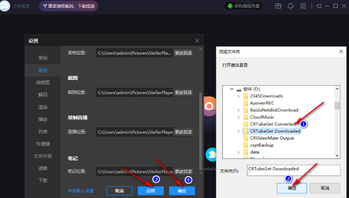Select the 渲染 rendering settings tab

click(x=43, y=107)
